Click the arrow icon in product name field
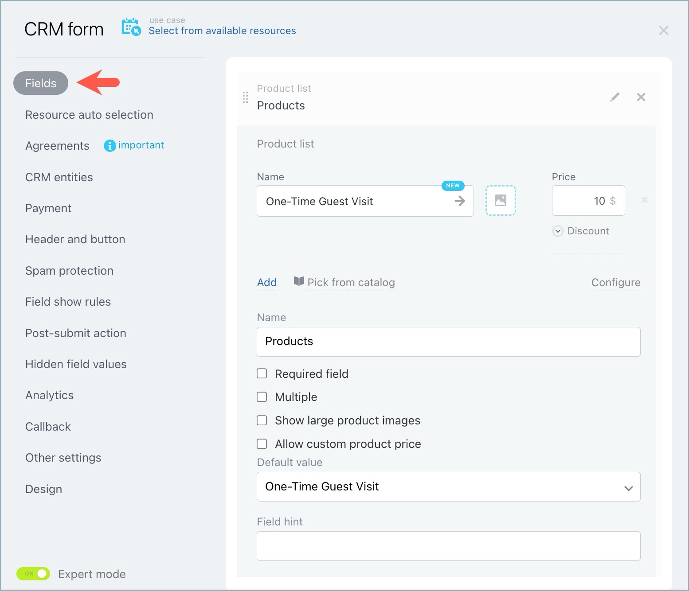Screen dimensions: 689x591 [x=460, y=201]
